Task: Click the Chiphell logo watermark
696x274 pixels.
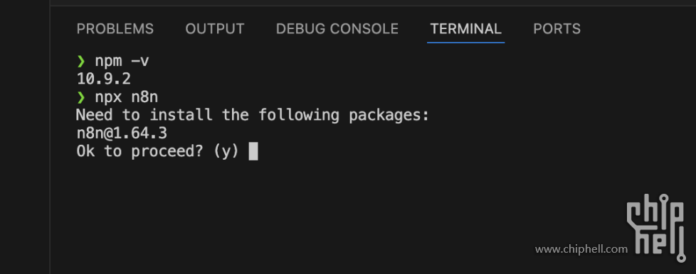Action: [656, 226]
